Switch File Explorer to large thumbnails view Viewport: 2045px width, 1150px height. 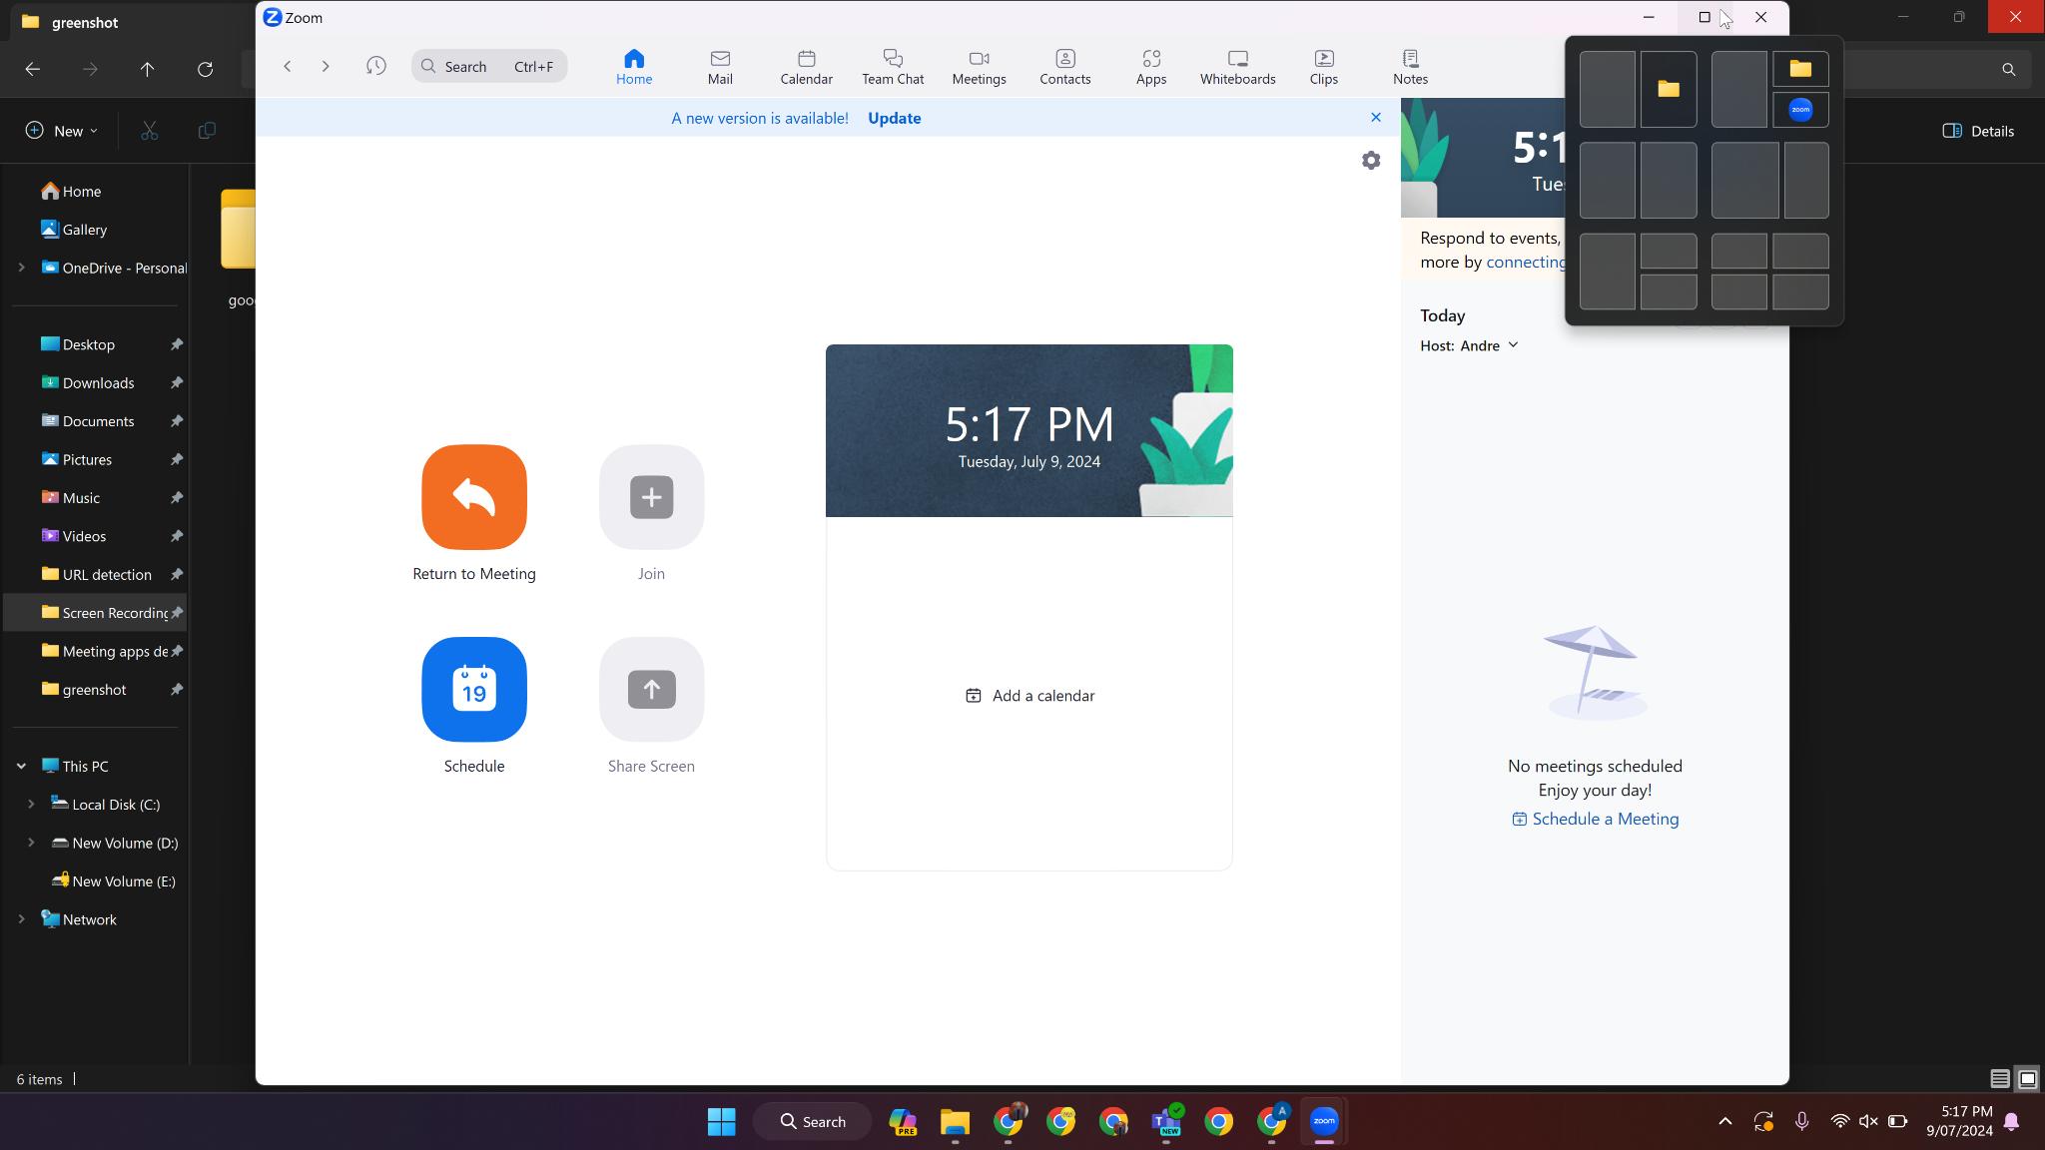coord(2027,1078)
